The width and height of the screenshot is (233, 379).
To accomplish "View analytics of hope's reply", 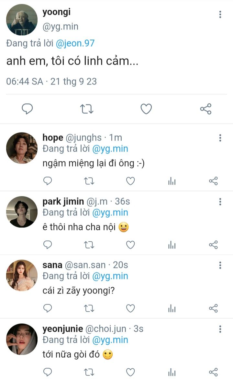I will (172, 181).
